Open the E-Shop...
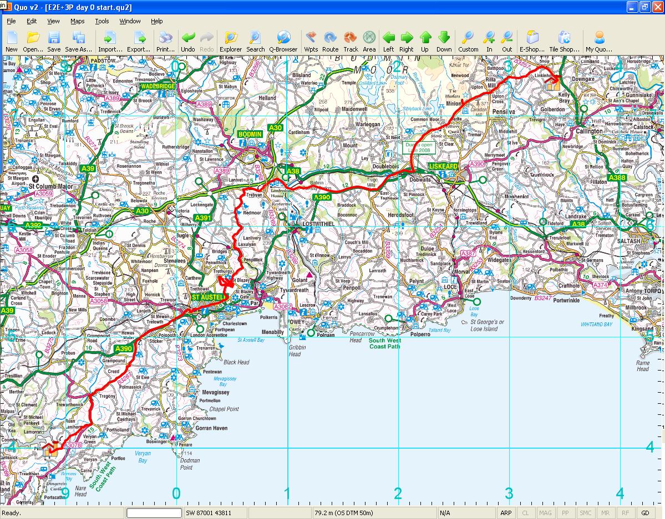This screenshot has width=665, height=519. click(532, 42)
